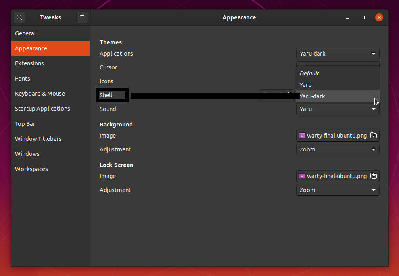This screenshot has width=399, height=276.
Task: Expand the Sound theme dropdown
Action: (338, 109)
